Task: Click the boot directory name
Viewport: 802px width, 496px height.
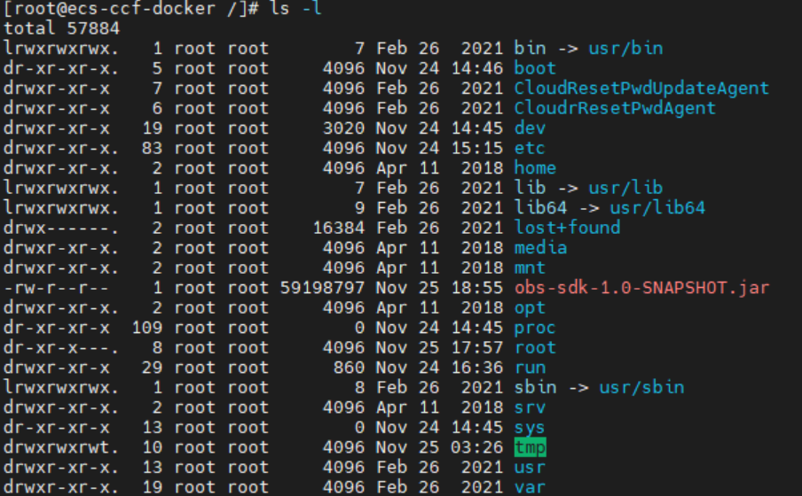Action: tap(535, 68)
